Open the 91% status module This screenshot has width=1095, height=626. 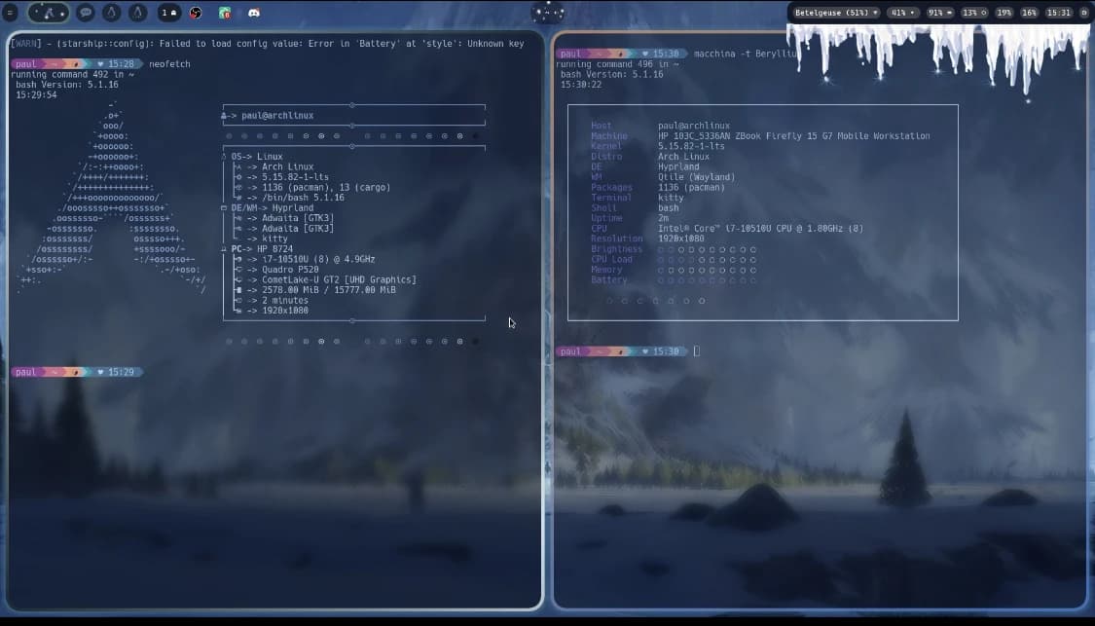click(x=939, y=13)
